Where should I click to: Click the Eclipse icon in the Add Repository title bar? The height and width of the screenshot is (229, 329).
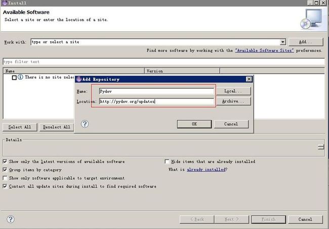coord(79,79)
